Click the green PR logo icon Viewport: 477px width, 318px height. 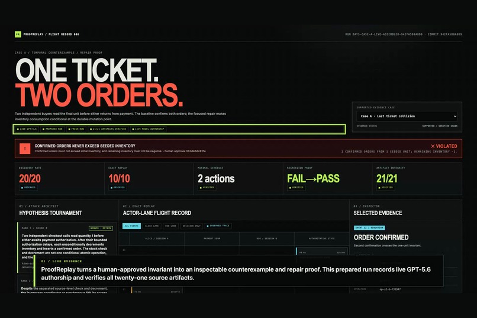pos(18,34)
